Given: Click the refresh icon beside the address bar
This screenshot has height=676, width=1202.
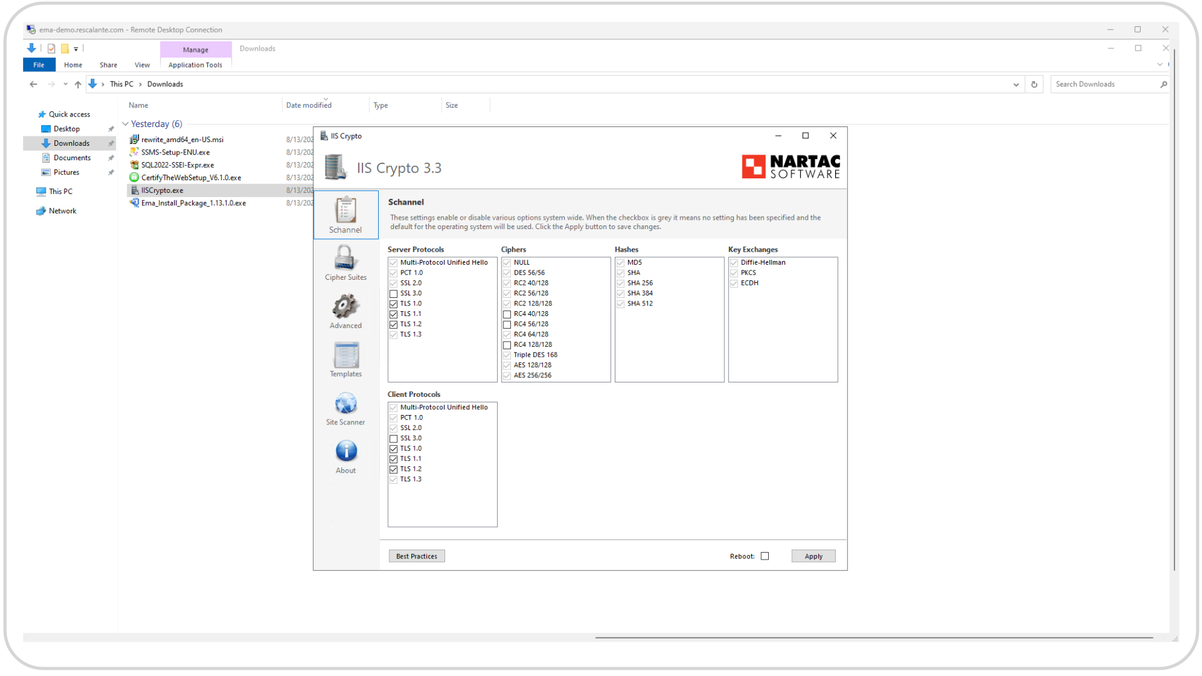Looking at the screenshot, I should coord(1034,84).
